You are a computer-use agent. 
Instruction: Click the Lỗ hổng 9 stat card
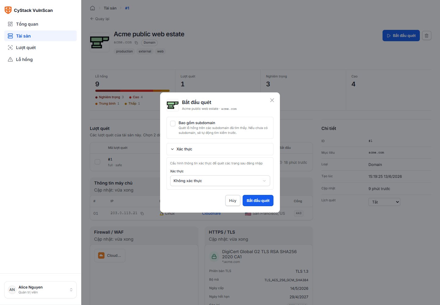(x=132, y=90)
